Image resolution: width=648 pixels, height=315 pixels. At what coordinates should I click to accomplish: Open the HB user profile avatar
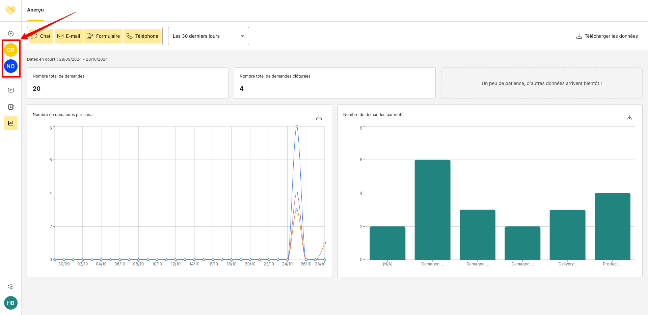tap(11, 303)
